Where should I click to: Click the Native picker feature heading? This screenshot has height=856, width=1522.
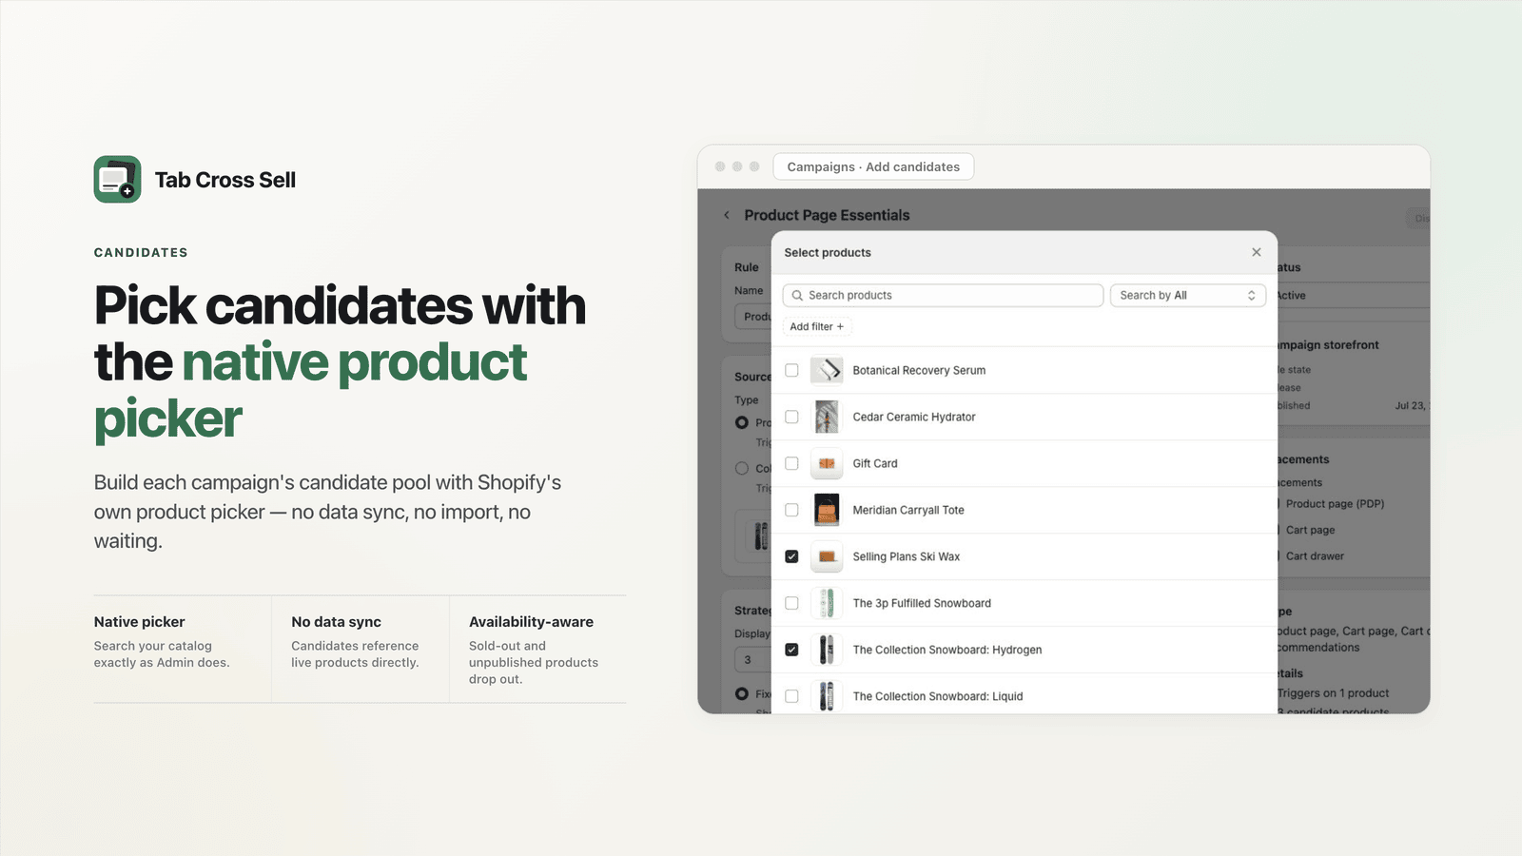pyautogui.click(x=139, y=622)
